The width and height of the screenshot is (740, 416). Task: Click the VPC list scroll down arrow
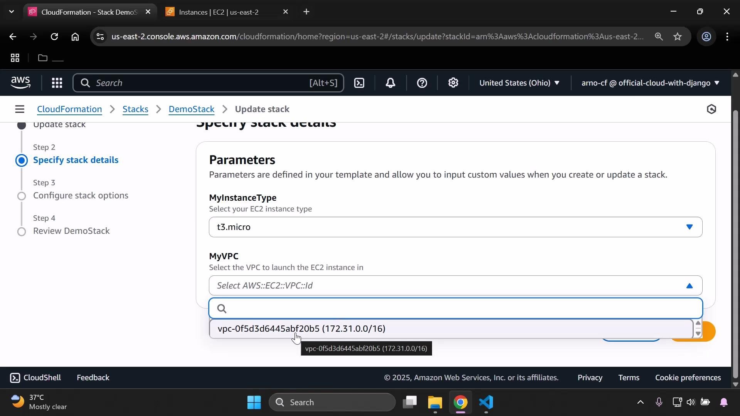698,334
